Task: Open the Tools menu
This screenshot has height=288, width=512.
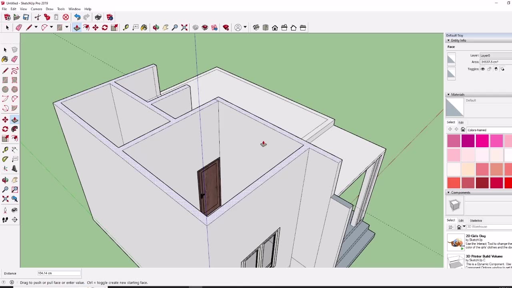Action: (61, 9)
